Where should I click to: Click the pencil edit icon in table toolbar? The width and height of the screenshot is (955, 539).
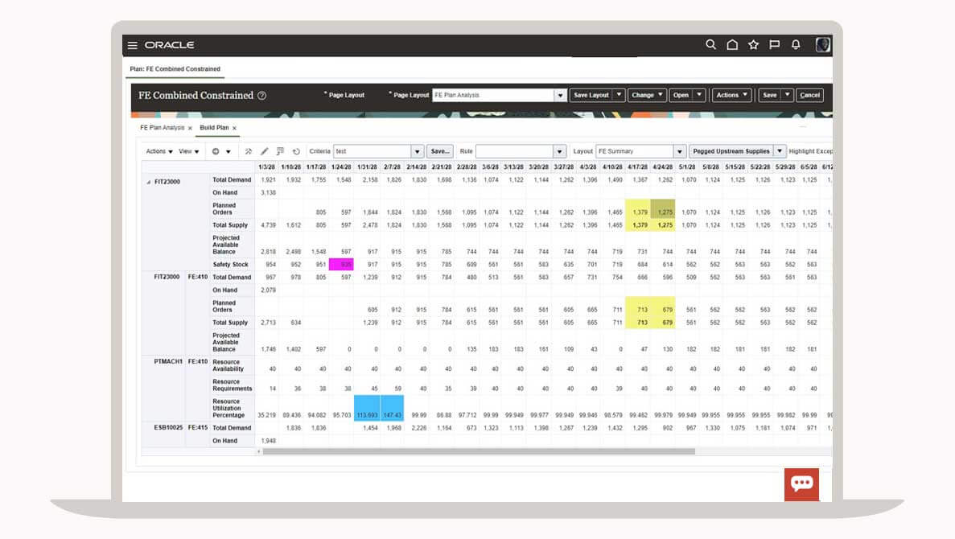click(x=264, y=151)
